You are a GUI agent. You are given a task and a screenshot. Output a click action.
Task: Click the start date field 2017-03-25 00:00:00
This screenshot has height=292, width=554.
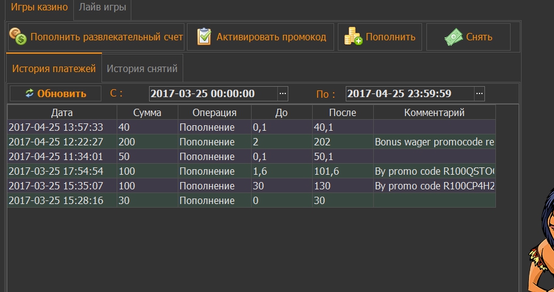click(212, 93)
